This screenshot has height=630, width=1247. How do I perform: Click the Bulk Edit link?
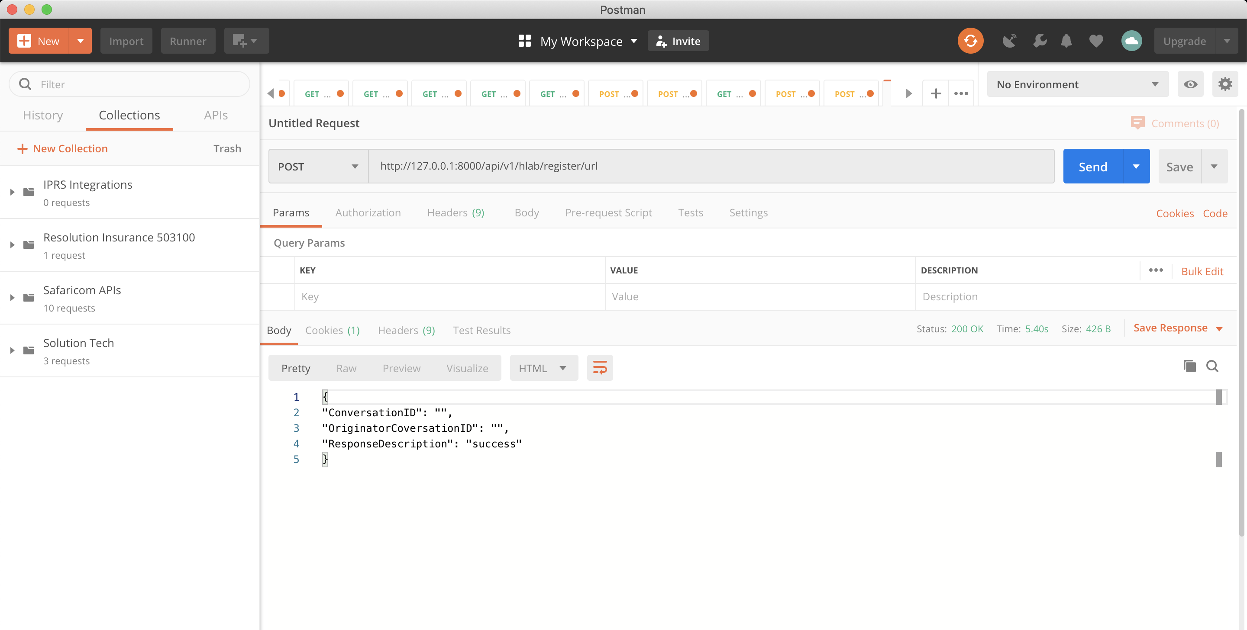click(1202, 271)
